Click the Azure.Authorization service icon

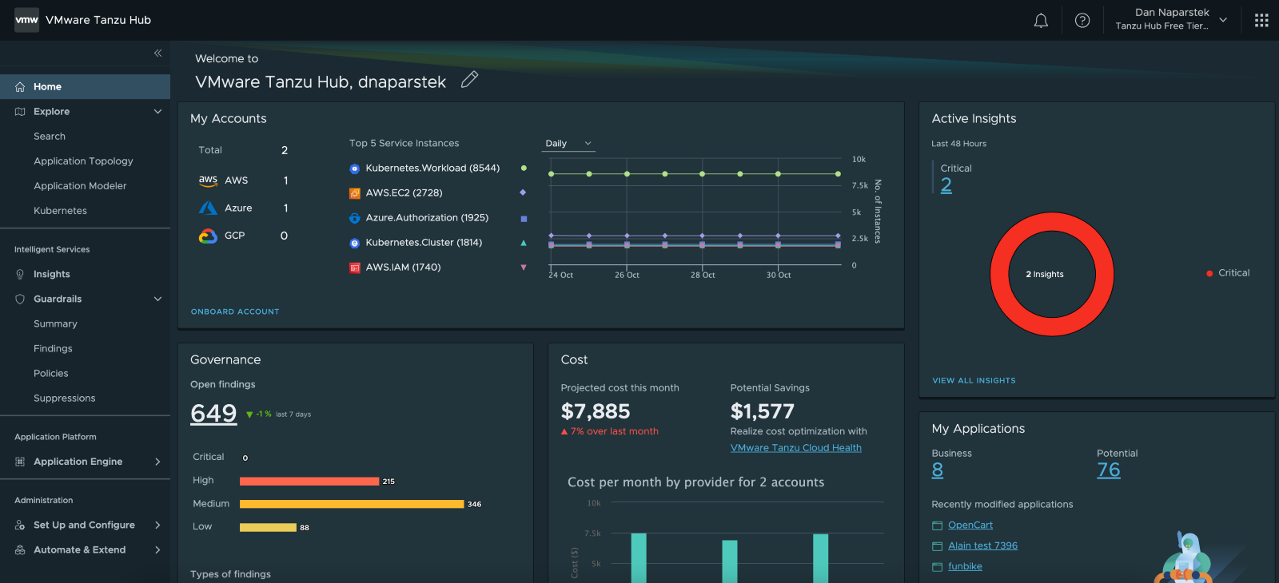[x=355, y=218]
